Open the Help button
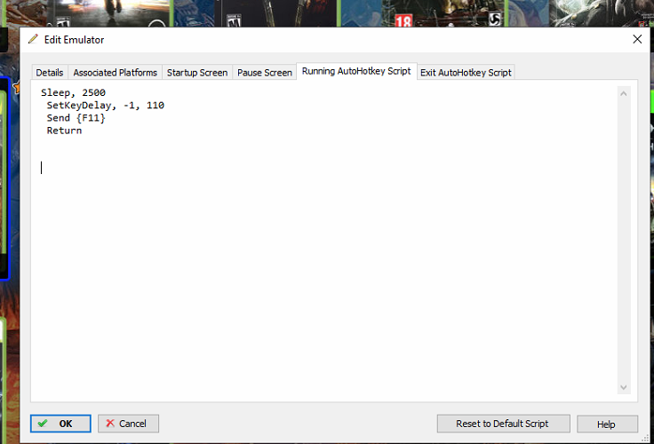This screenshot has height=444, width=654. tap(607, 424)
